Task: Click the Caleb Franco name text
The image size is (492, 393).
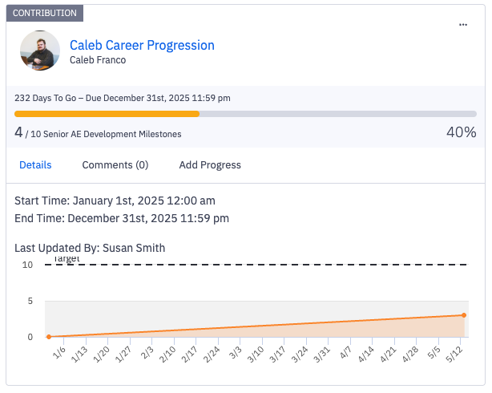Action: pos(98,60)
